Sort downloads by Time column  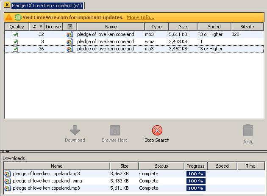[x=250, y=166]
